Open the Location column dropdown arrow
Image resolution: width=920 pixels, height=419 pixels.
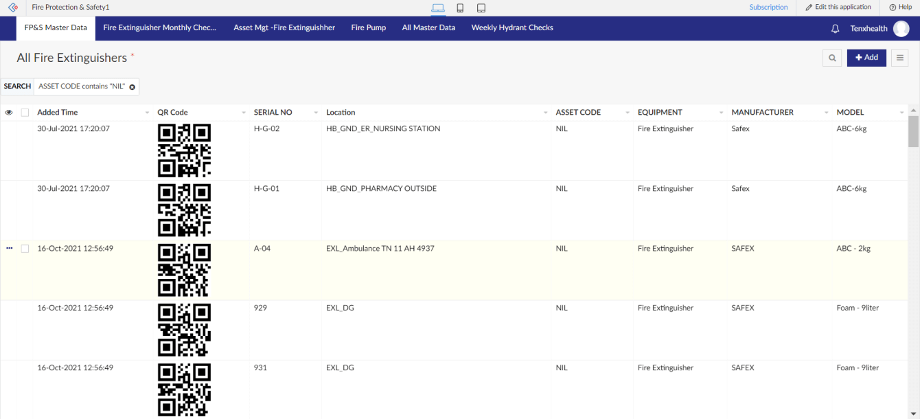click(545, 113)
